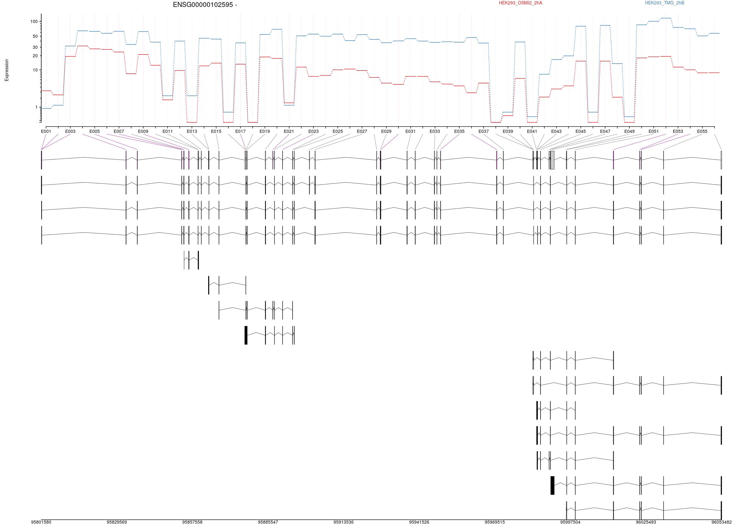756x529 pixels.
Task: Select exon label E043
Action: [557, 131]
